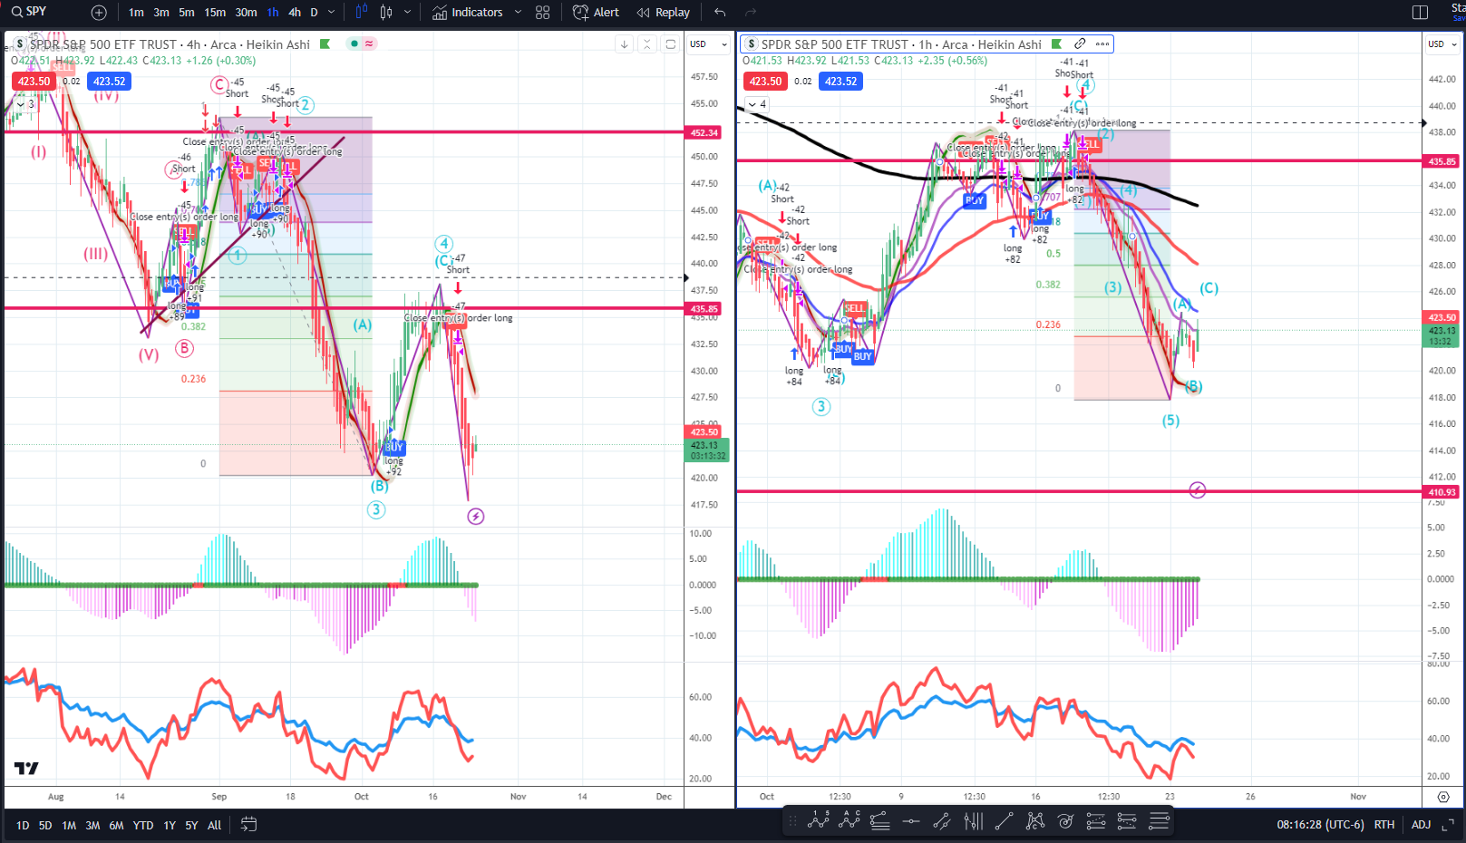Collapse the indicator legend on 4h chart
The image size is (1466, 843).
[x=25, y=104]
